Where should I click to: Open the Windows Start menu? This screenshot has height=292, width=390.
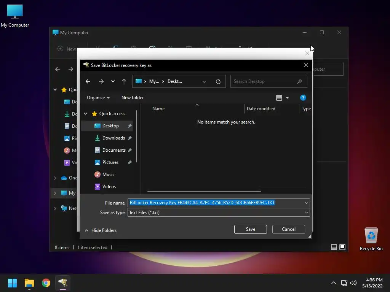click(12, 283)
